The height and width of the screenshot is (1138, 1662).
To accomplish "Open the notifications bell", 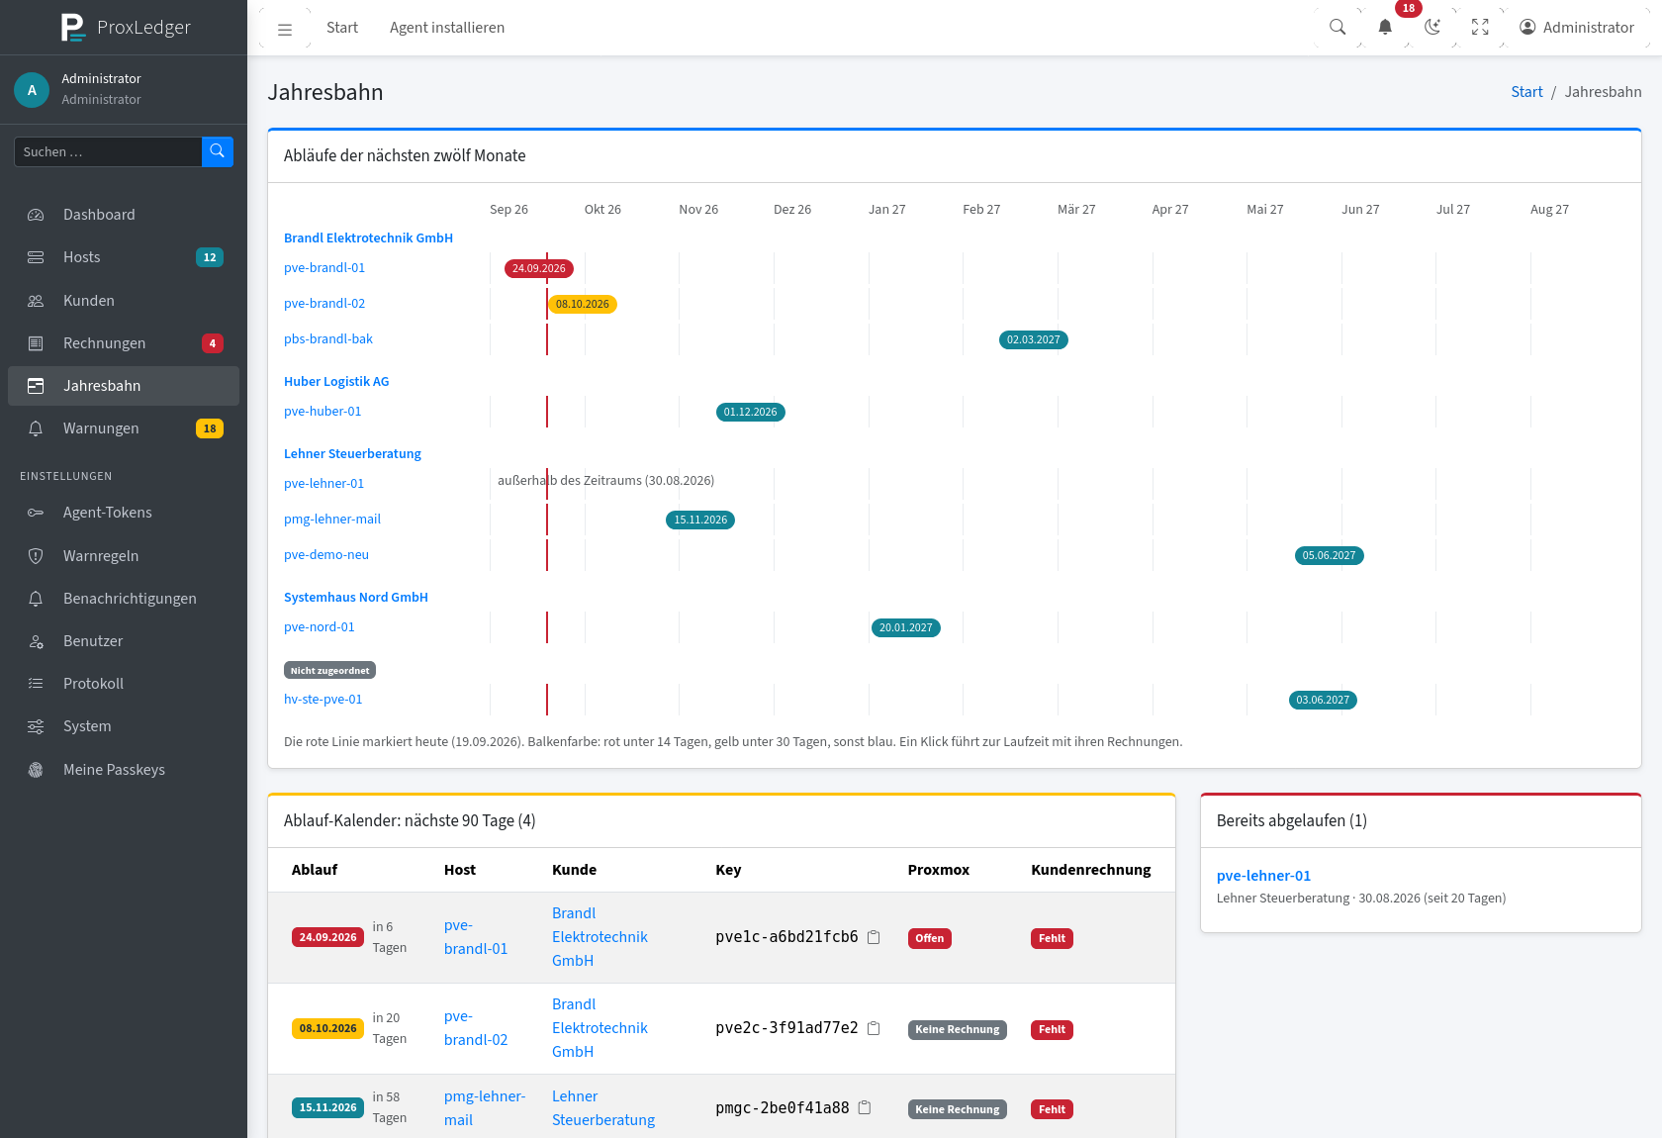I will [1385, 28].
